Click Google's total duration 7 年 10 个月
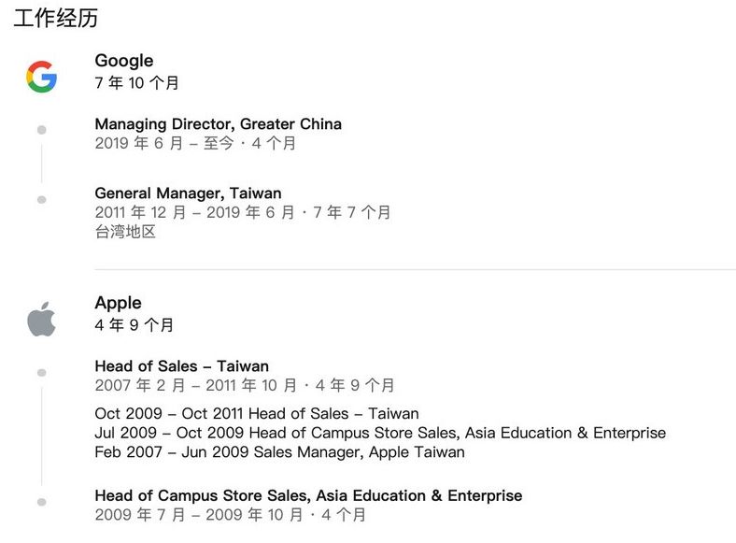 point(136,83)
